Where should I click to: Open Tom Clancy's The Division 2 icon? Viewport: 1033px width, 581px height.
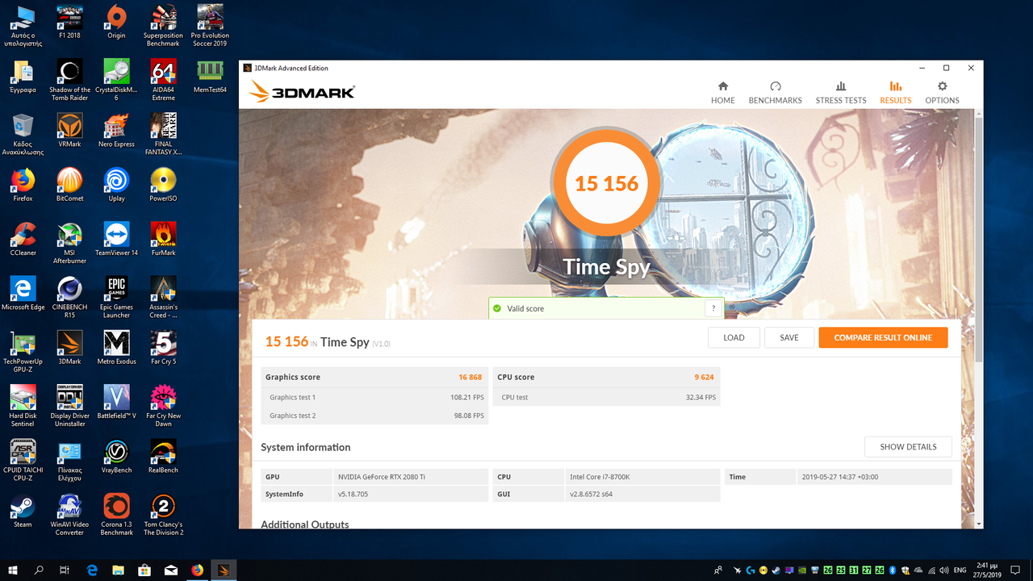(x=163, y=514)
